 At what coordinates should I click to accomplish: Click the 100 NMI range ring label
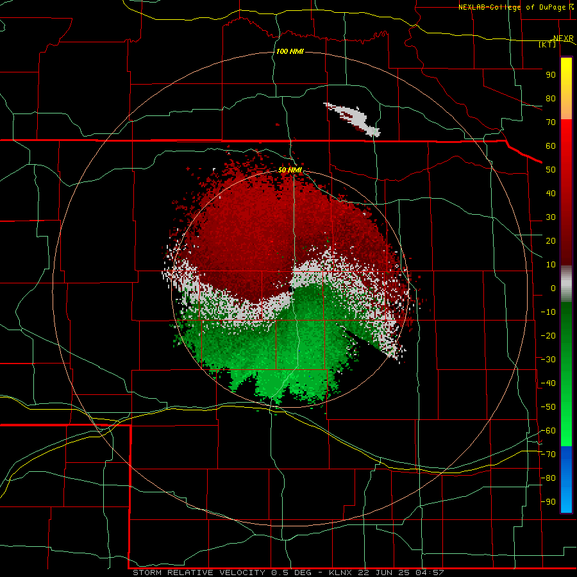pos(290,51)
